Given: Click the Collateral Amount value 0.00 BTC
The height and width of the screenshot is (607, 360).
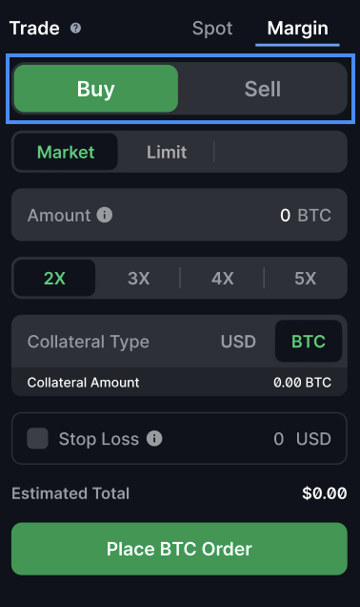Looking at the screenshot, I should (x=302, y=383).
